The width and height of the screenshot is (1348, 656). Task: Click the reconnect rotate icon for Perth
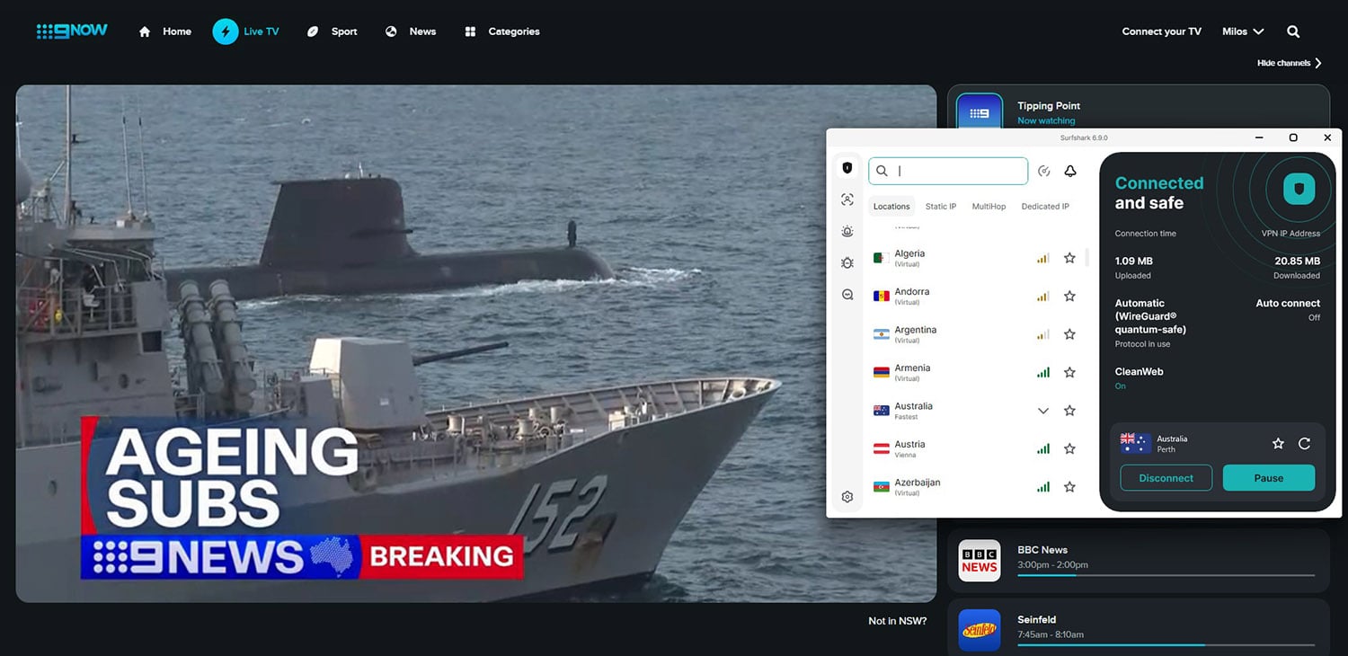(1304, 443)
